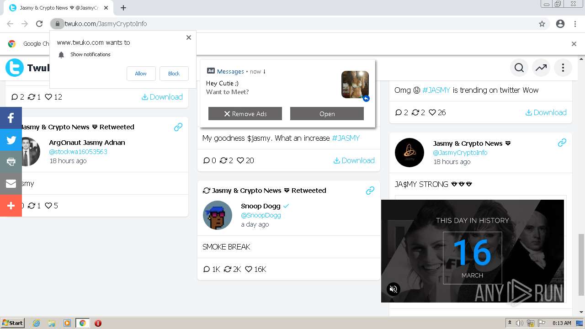Click the like heart on SMOKE BREAK tweet

(x=249, y=269)
